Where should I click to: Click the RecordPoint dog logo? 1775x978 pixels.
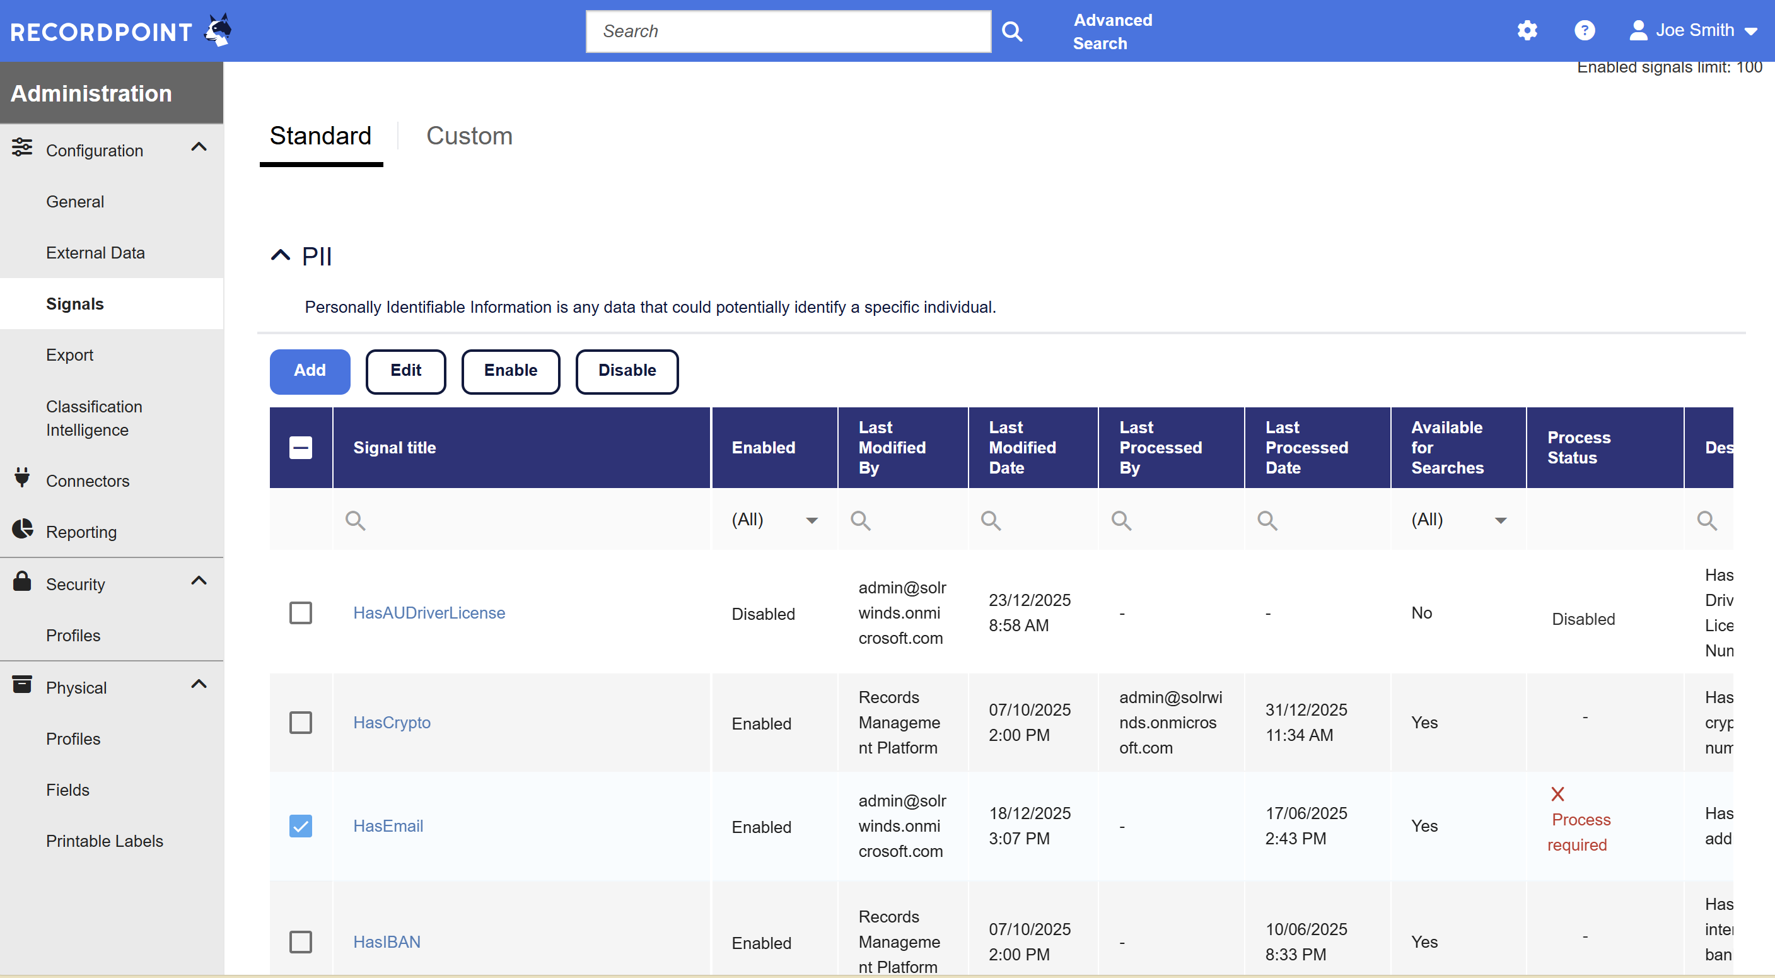219,30
